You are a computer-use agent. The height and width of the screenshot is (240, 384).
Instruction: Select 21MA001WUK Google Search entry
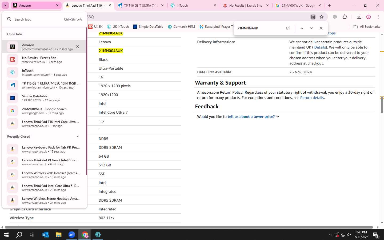pos(44,111)
